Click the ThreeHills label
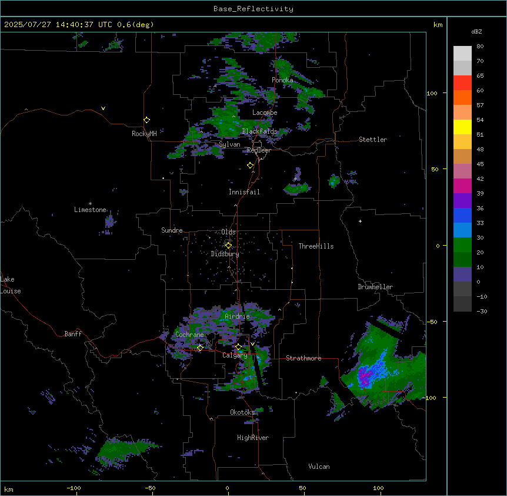 pos(316,246)
